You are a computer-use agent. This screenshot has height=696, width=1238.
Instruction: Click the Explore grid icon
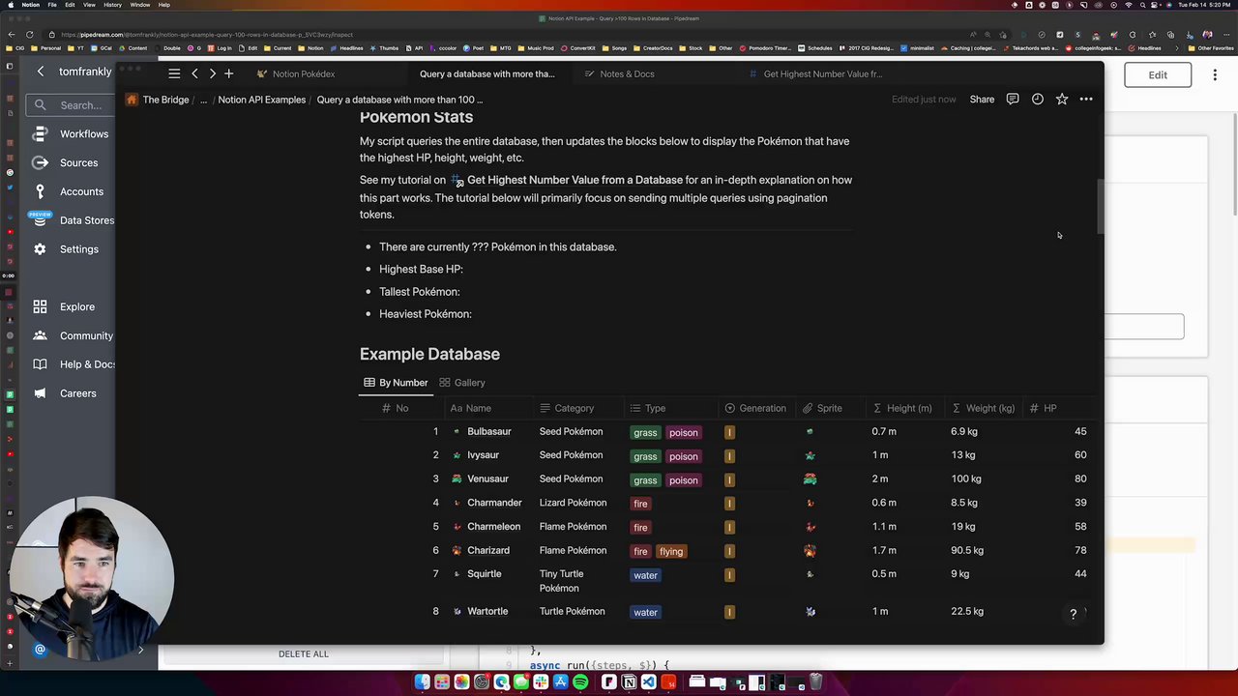[x=40, y=306]
